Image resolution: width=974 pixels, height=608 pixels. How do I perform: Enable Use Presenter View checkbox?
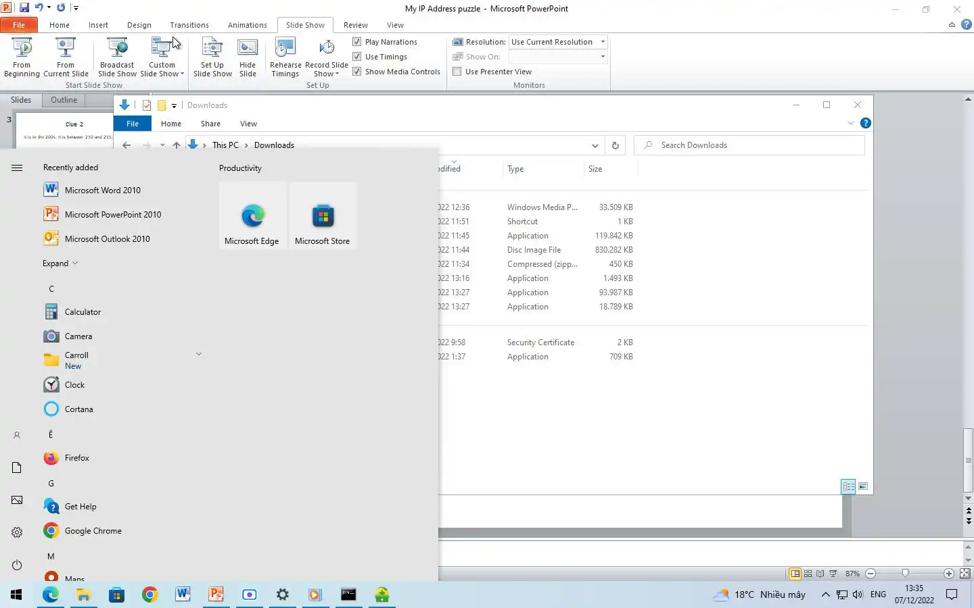tap(457, 72)
